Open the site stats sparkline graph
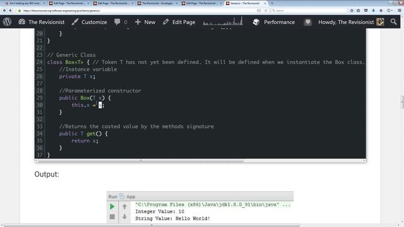The image size is (404, 227). click(223, 21)
